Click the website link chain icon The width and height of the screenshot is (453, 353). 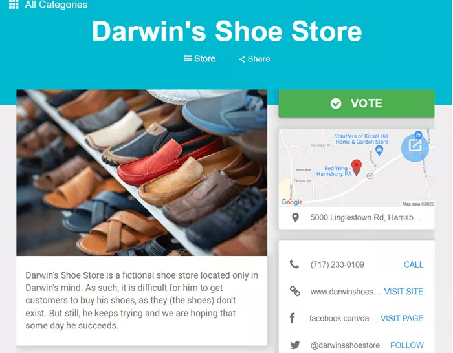click(295, 291)
